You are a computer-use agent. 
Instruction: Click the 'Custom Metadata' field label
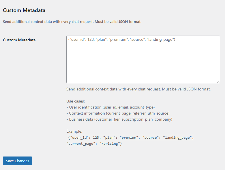pos(19,40)
